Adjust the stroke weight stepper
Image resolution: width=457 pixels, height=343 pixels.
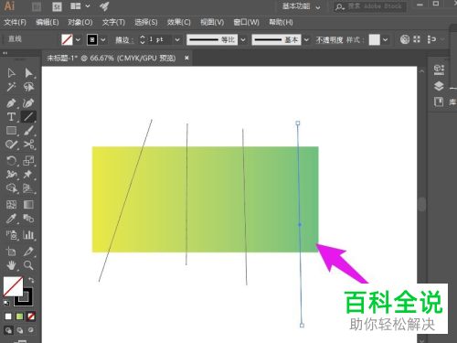[143, 39]
